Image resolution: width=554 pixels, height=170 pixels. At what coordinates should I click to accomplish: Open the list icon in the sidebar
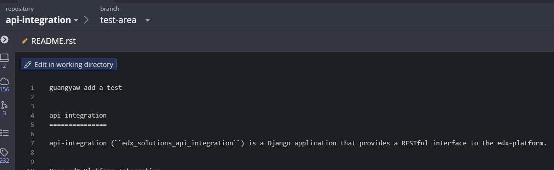coord(5,133)
